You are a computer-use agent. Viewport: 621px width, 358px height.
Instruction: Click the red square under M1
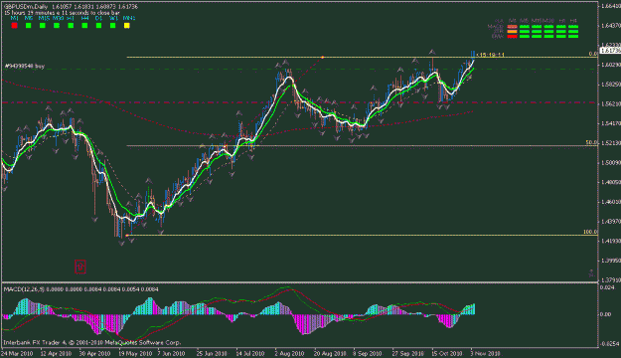(x=14, y=26)
